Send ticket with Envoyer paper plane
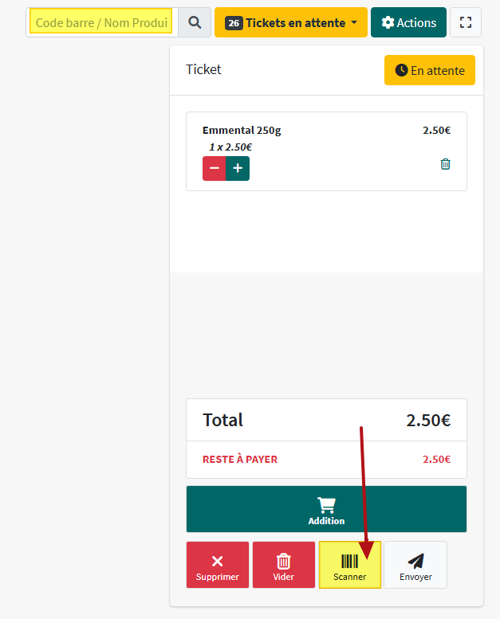 (415, 565)
